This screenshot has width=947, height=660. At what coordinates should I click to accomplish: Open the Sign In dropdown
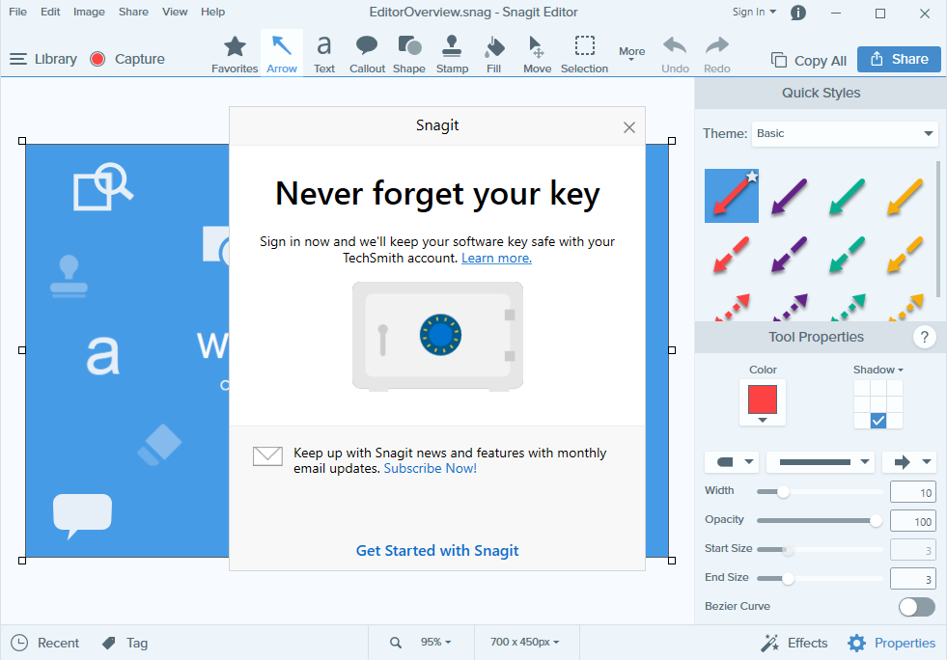click(754, 13)
